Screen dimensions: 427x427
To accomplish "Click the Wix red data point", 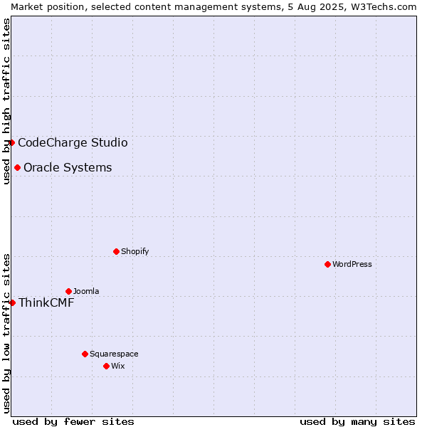I will coord(107,366).
